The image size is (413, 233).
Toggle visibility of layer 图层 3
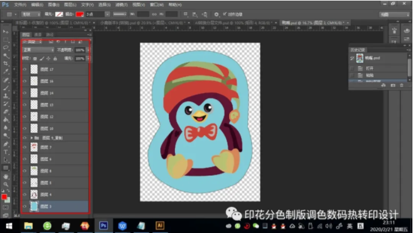(25, 206)
